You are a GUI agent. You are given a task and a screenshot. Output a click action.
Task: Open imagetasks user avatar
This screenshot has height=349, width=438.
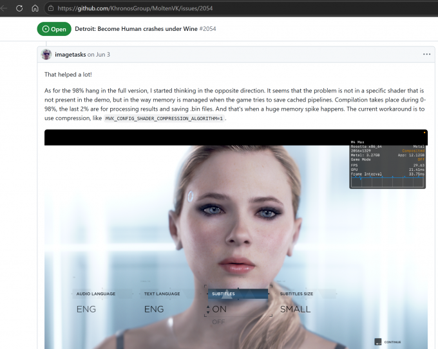pos(46,55)
